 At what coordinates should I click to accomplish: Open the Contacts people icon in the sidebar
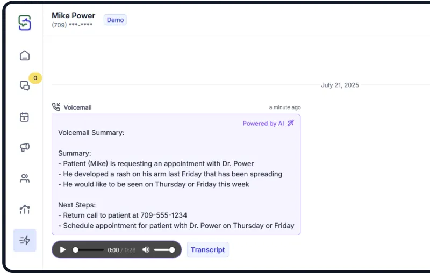click(25, 178)
